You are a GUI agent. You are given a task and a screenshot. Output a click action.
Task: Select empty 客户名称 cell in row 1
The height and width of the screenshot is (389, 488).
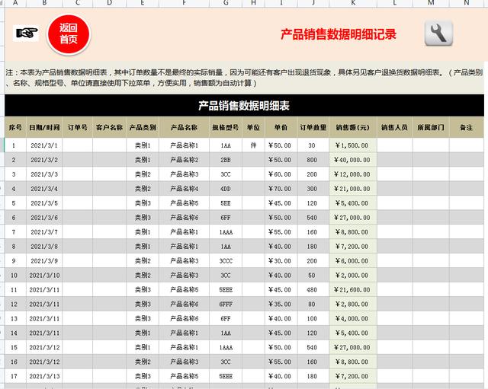coord(109,145)
